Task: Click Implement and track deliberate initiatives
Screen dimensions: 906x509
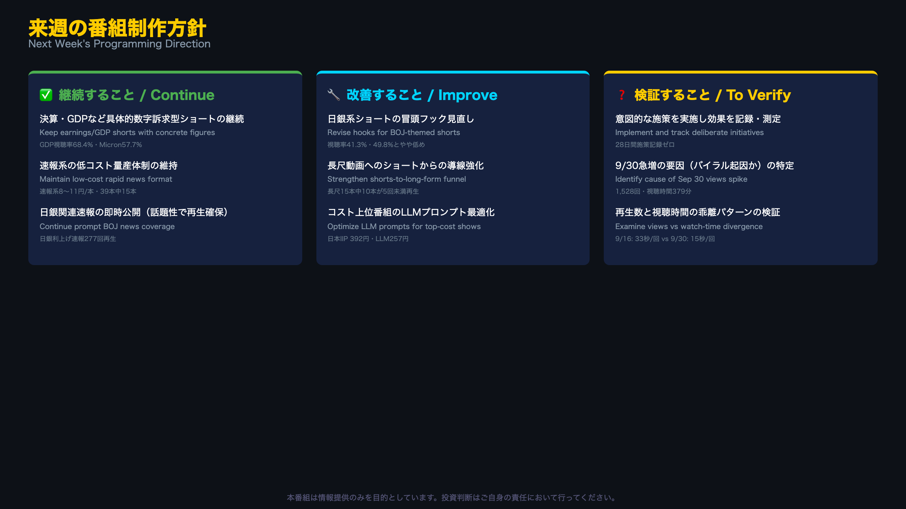Action: [689, 133]
